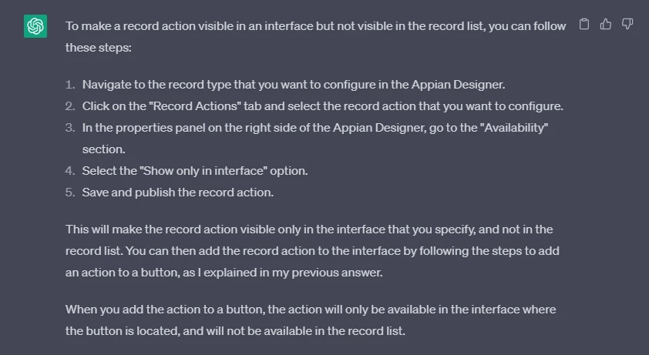Viewport: 649px width, 355px height.
Task: Click the word "section." under step 3
Action: pos(103,149)
